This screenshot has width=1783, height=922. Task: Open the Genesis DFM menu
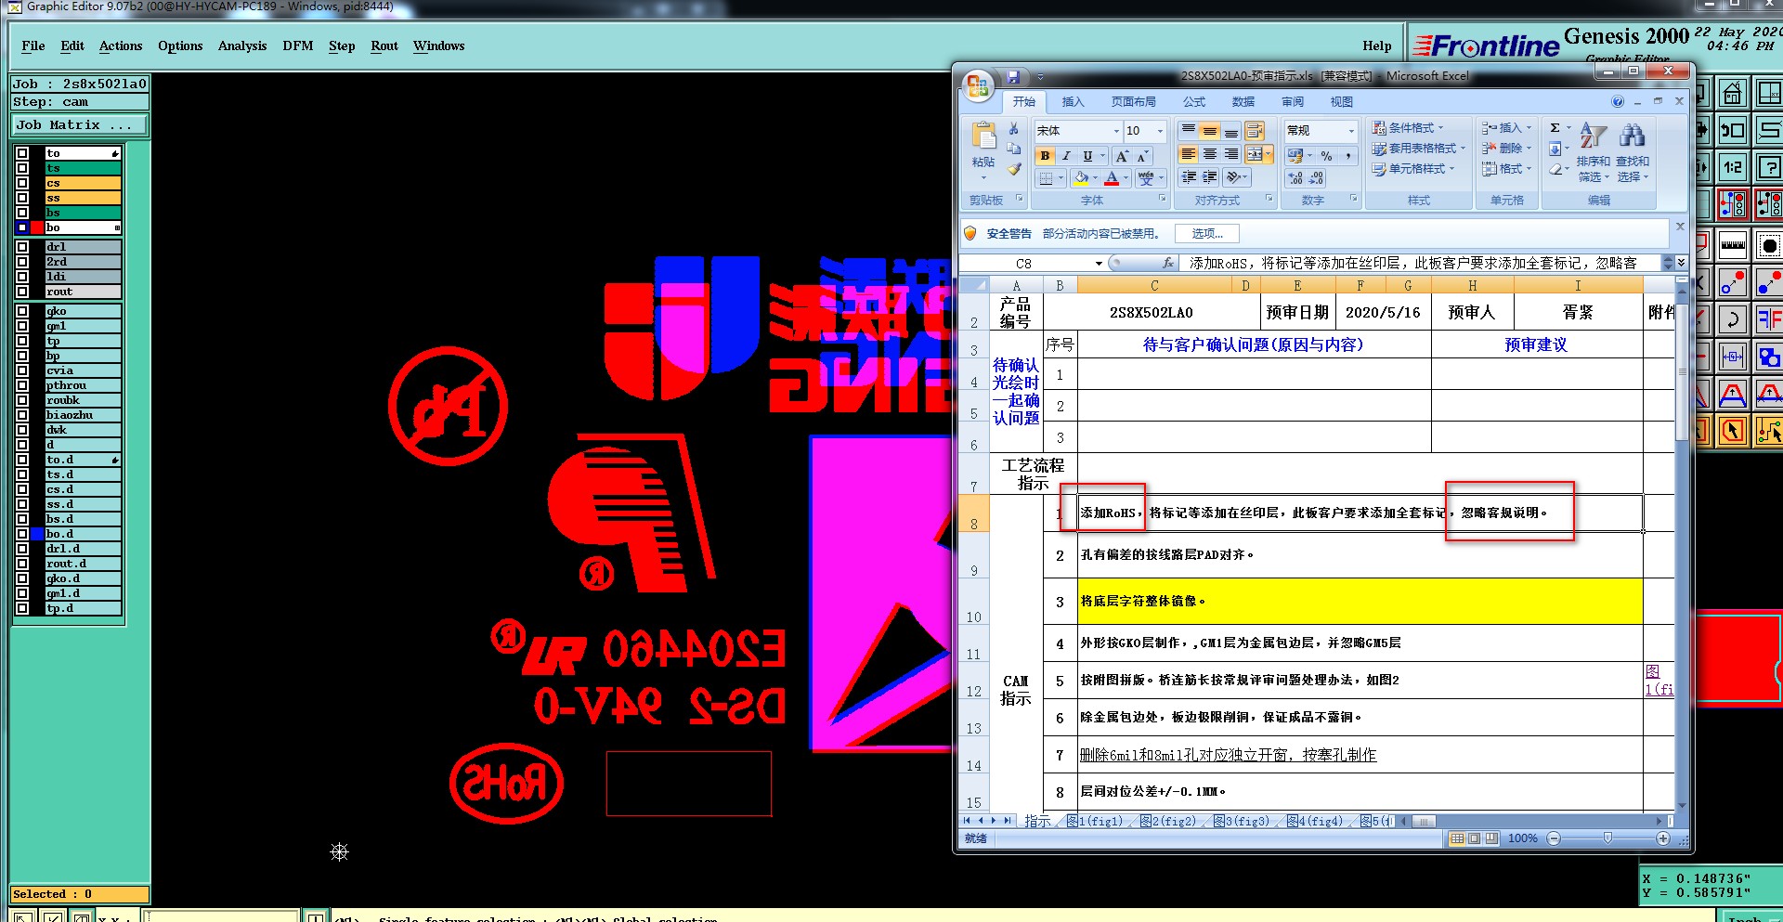298,45
